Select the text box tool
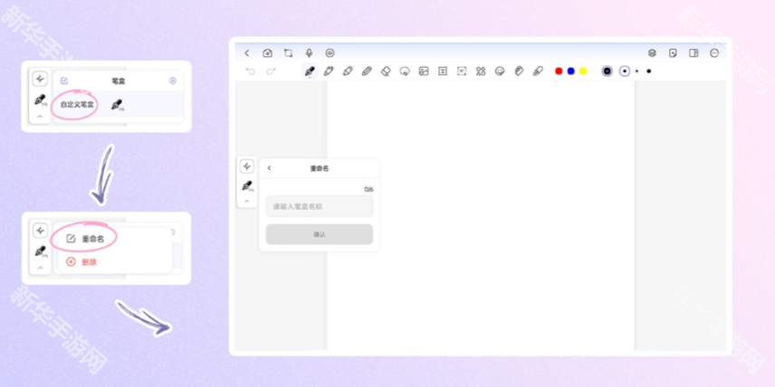775x387 pixels. (x=443, y=71)
